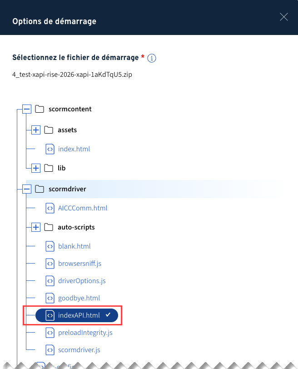
Task: Choose the goodbye.html file
Action: [79, 298]
